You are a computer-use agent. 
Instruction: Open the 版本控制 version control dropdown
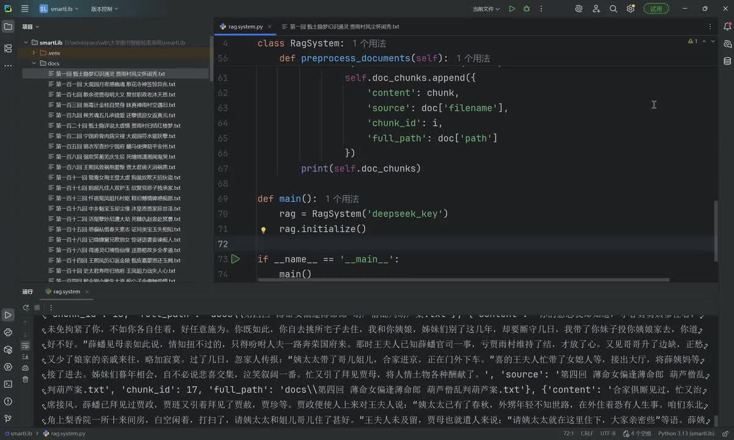coord(104,9)
